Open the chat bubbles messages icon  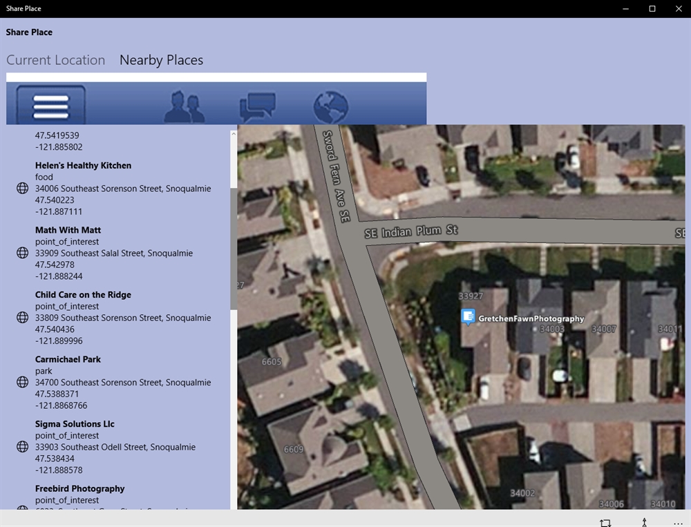(258, 107)
